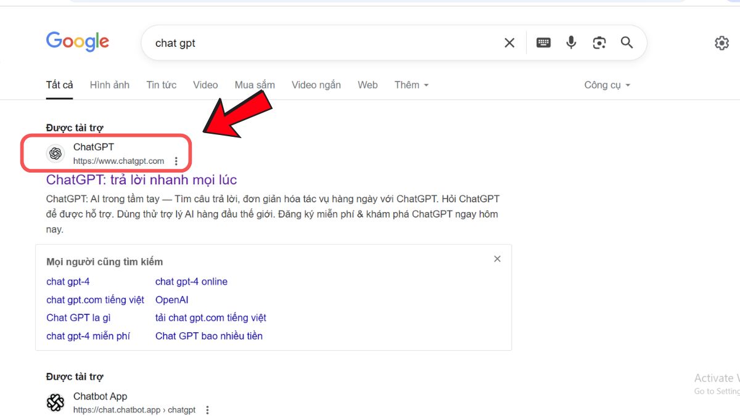Click the Chatbot App favicon
This screenshot has height=416, width=740.
(55, 402)
